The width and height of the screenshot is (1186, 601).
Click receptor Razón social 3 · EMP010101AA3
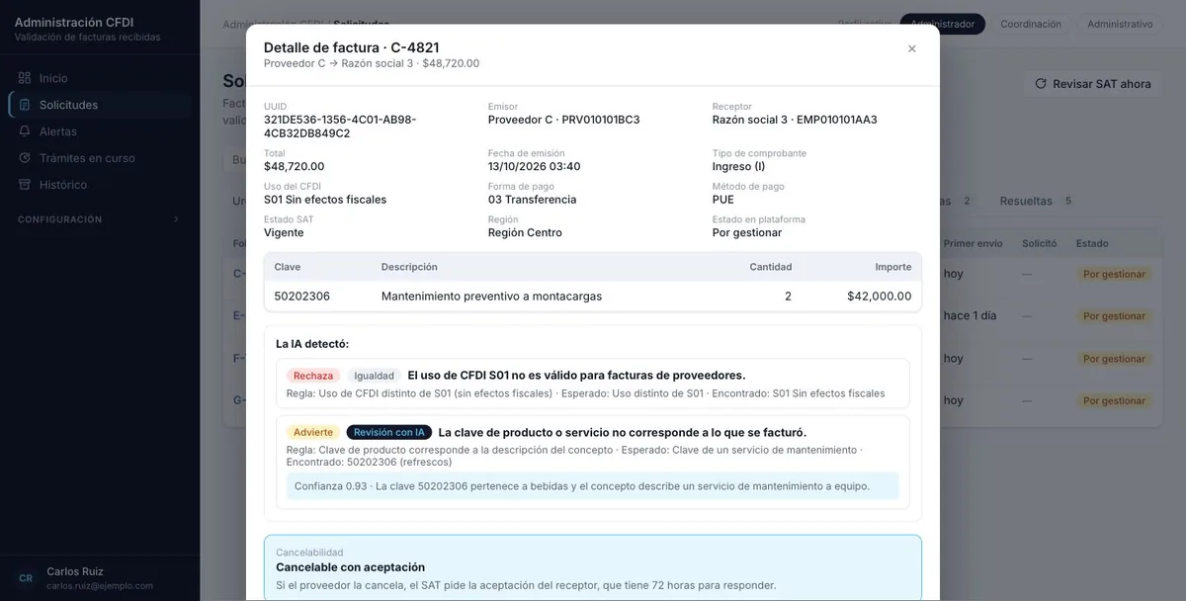click(x=795, y=120)
